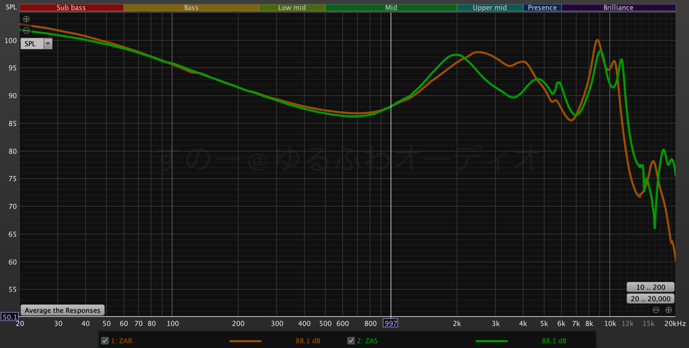Image resolution: width=689 pixels, height=348 pixels.
Task: Click the Presence band label
Action: 542,7
